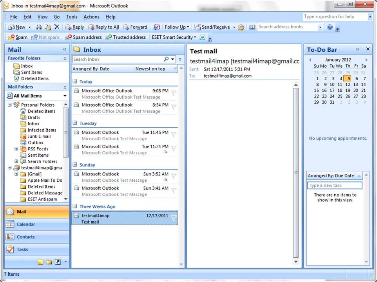Switch to the Calendar pane

tap(37, 224)
